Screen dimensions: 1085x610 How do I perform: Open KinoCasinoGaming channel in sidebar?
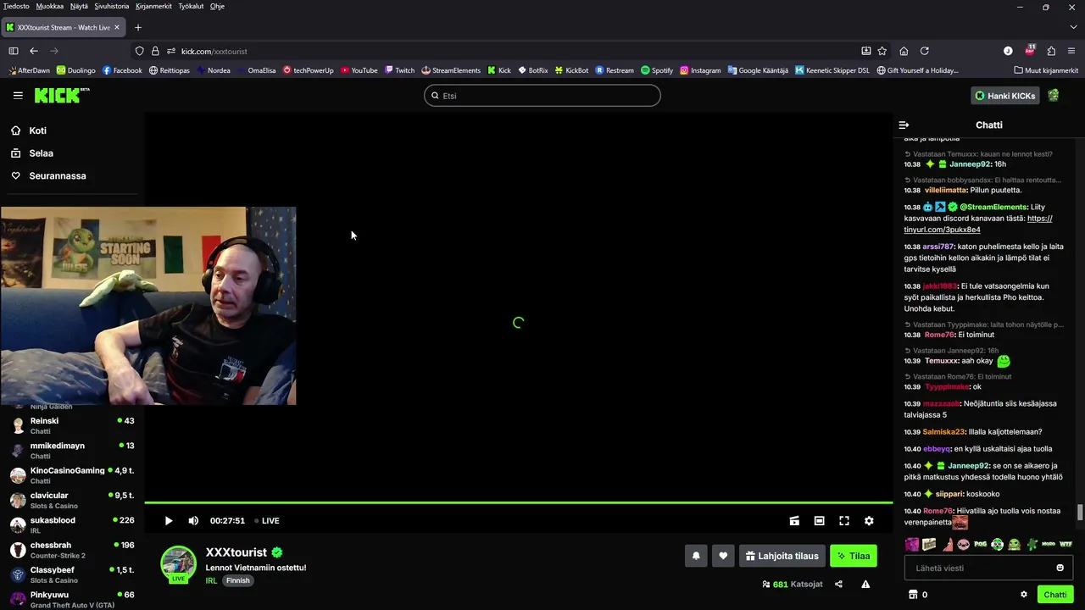pos(71,475)
